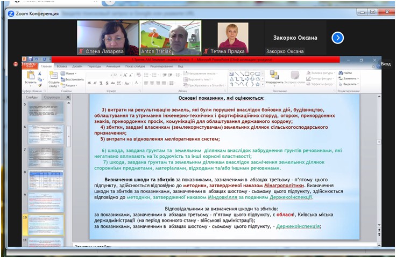Click the Вход link at right edge

386,64
